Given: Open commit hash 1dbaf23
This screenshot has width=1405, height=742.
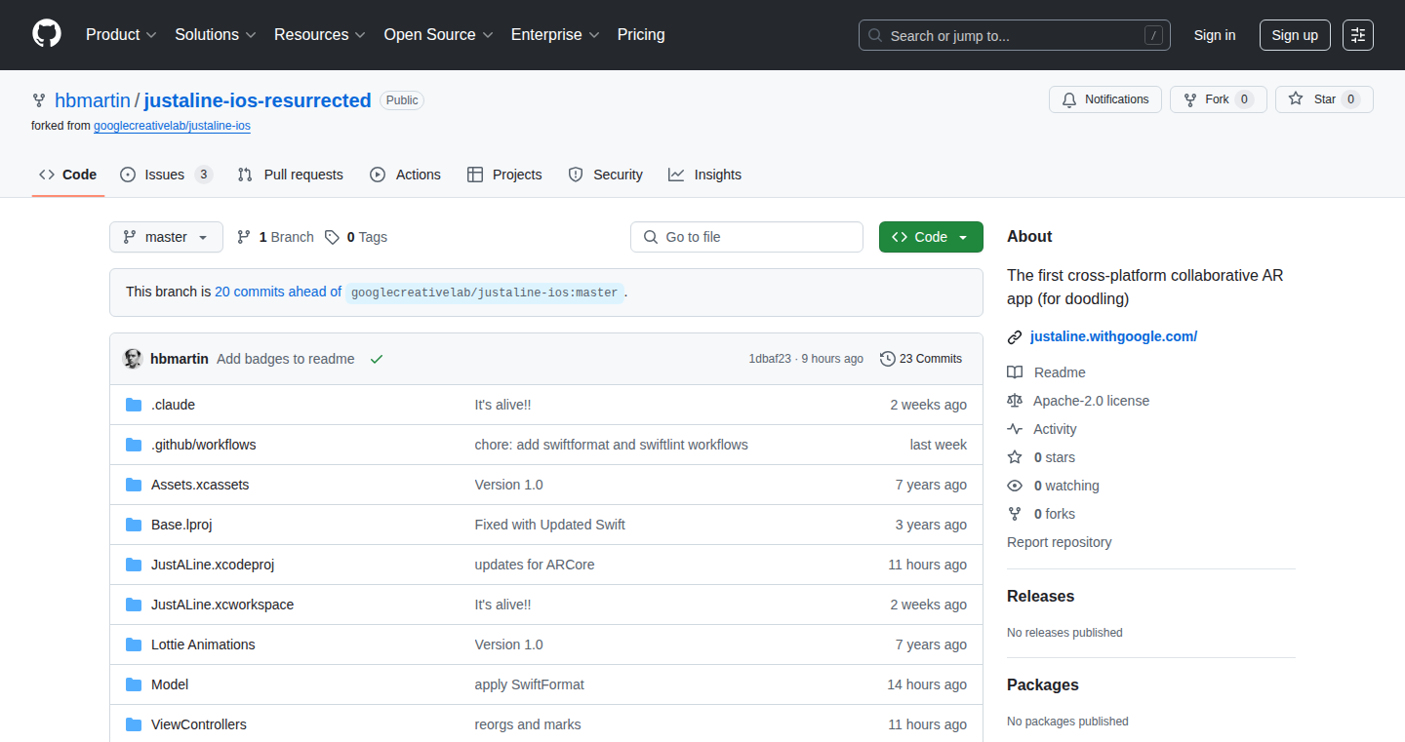Looking at the screenshot, I should pyautogui.click(x=770, y=359).
